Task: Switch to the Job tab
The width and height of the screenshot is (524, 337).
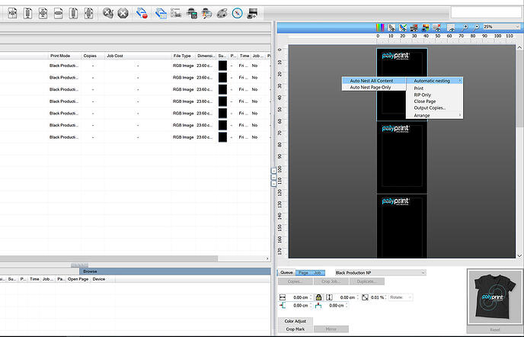Action: 318,273
